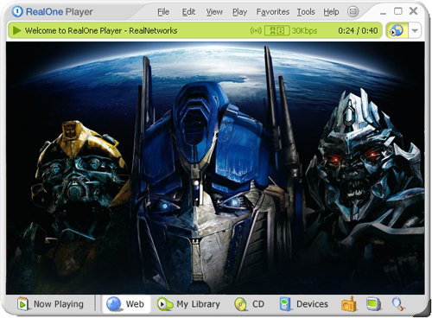Open the Favorites menu

(x=273, y=12)
